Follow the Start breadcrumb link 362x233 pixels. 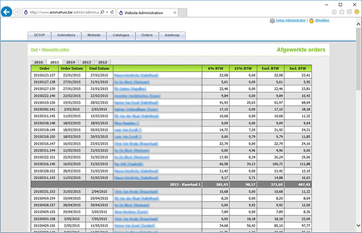34,49
